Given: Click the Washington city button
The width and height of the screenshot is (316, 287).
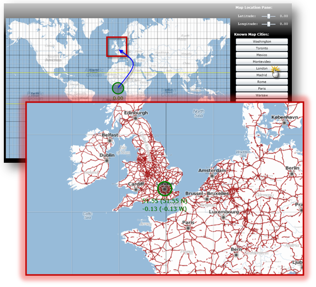Looking at the screenshot, I should pos(262,41).
